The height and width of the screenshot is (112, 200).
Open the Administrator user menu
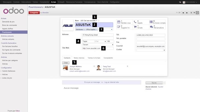(x=190, y=2)
